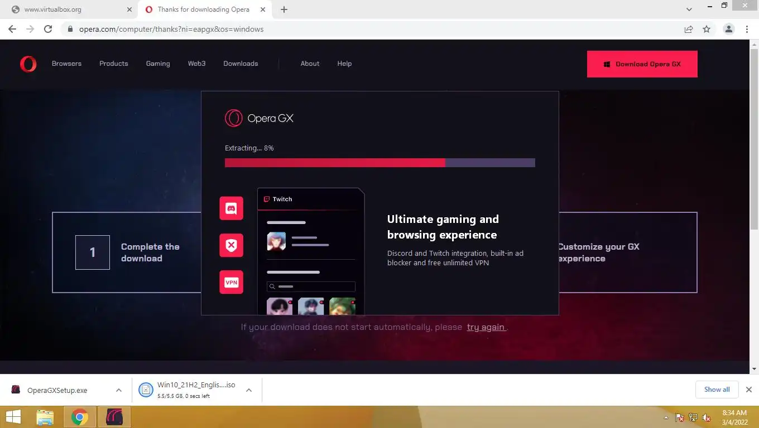Image resolution: width=759 pixels, height=428 pixels.
Task: Close the Thanks for downloading Opera tab
Action: pos(262,9)
